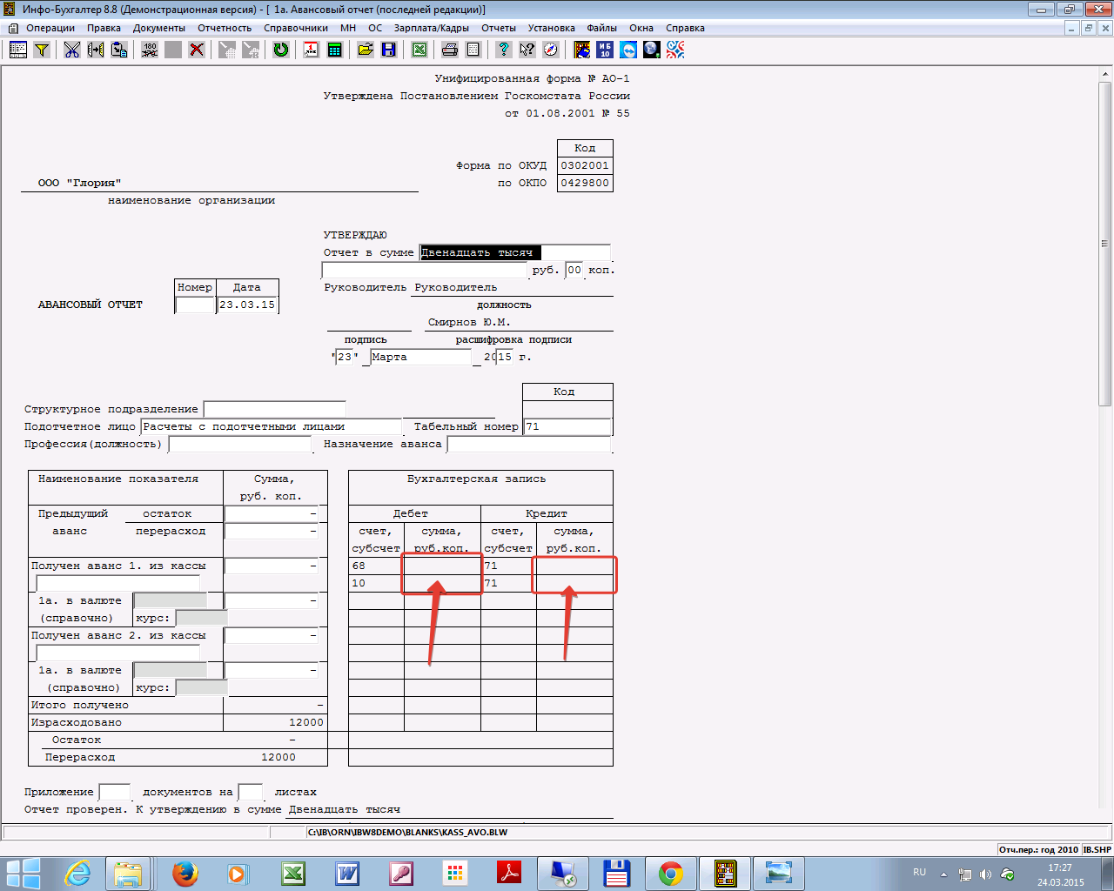The image size is (1114, 891).
Task: Click the blue floppy disk save icon
Action: click(389, 50)
